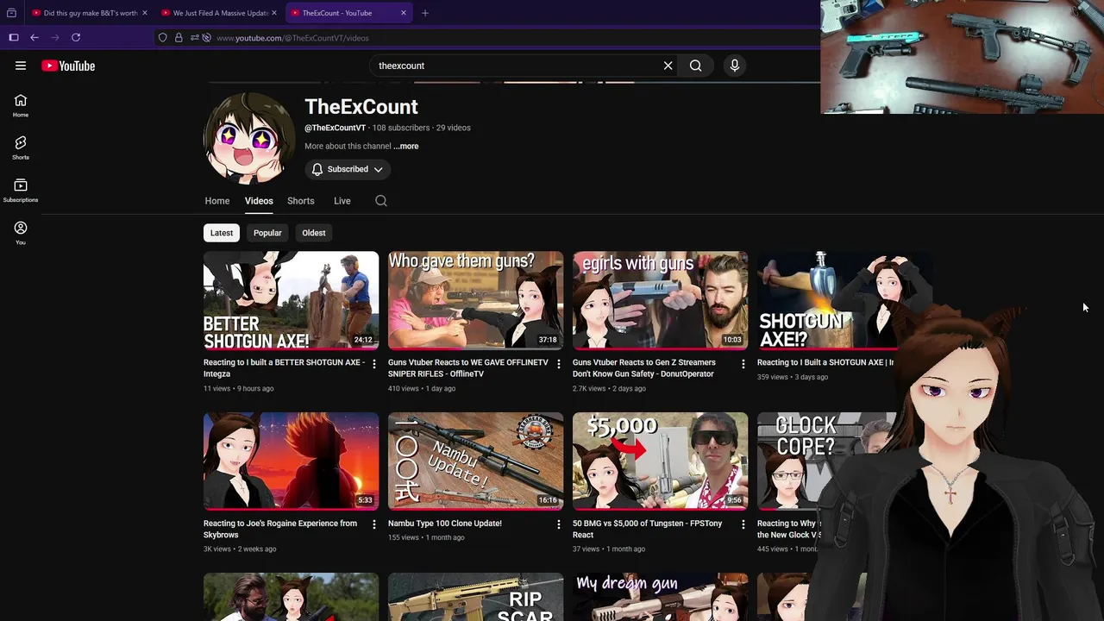Click the $5,000 tungsten thumbnail
Screen dimensions: 1104x621
[x=660, y=461]
